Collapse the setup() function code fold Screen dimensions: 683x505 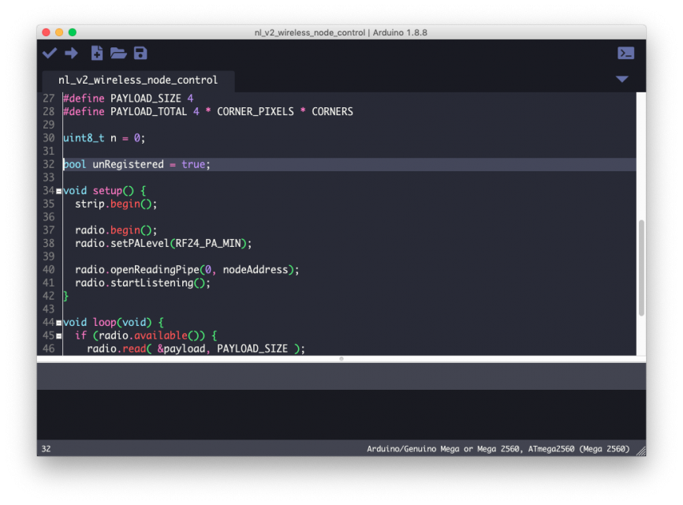58,190
